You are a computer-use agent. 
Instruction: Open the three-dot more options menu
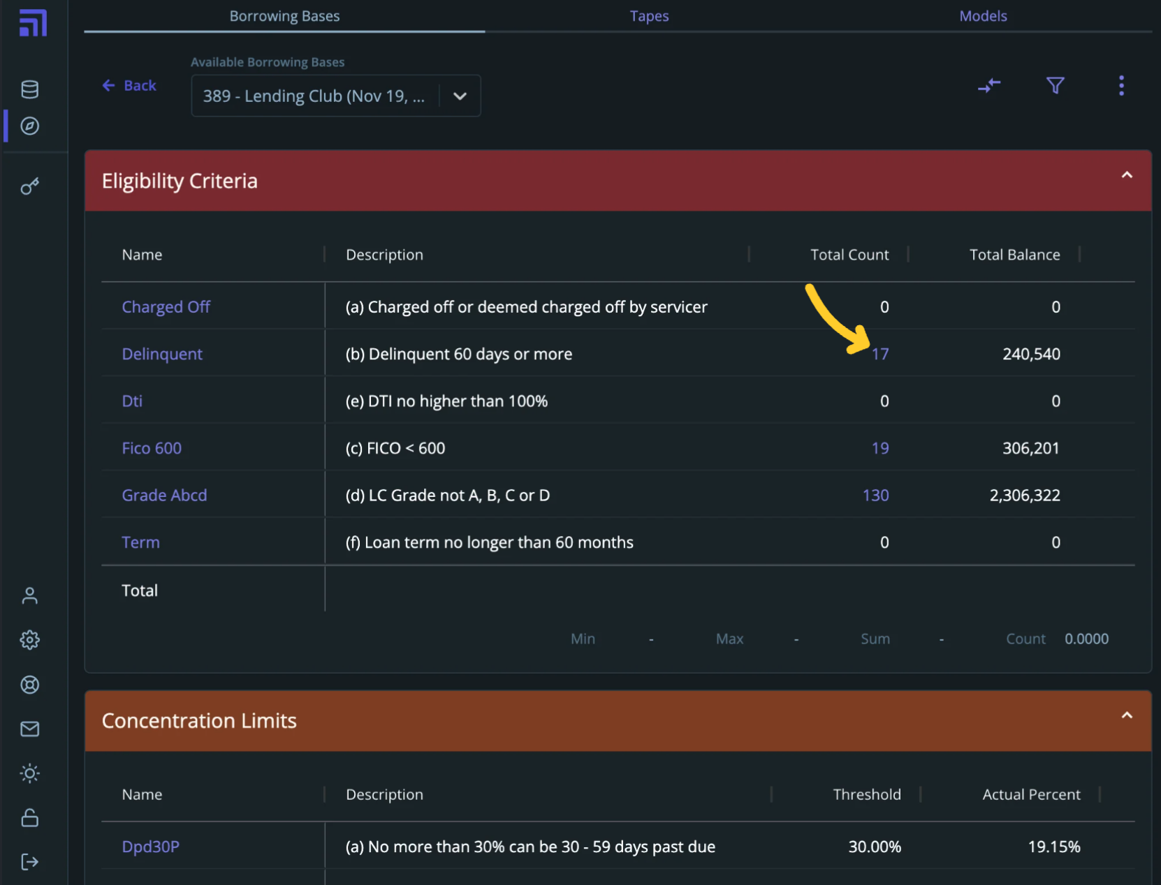[1121, 86]
